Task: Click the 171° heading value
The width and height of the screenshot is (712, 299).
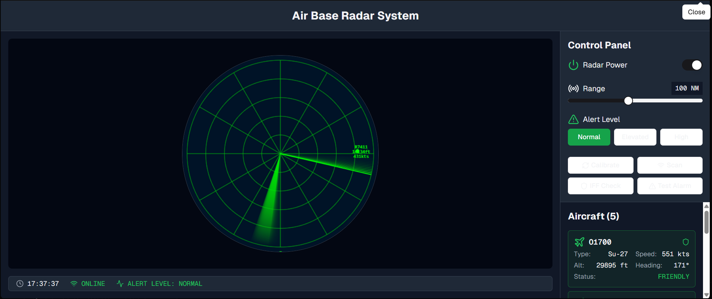Action: (681, 265)
